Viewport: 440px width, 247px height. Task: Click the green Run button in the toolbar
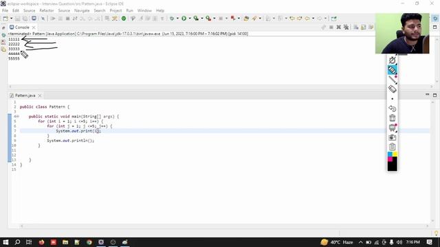click(184, 19)
